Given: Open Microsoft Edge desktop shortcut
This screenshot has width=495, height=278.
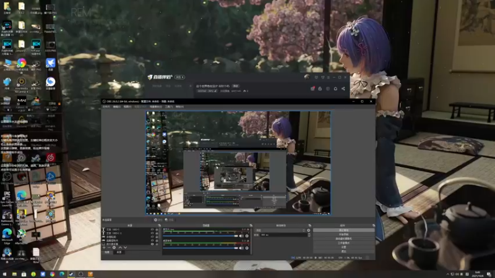Looking at the screenshot, I should coord(7,236).
